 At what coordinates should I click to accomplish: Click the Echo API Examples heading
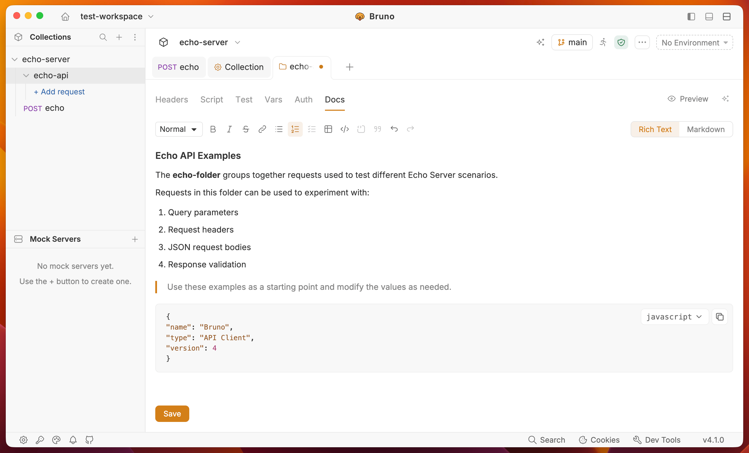[198, 156]
